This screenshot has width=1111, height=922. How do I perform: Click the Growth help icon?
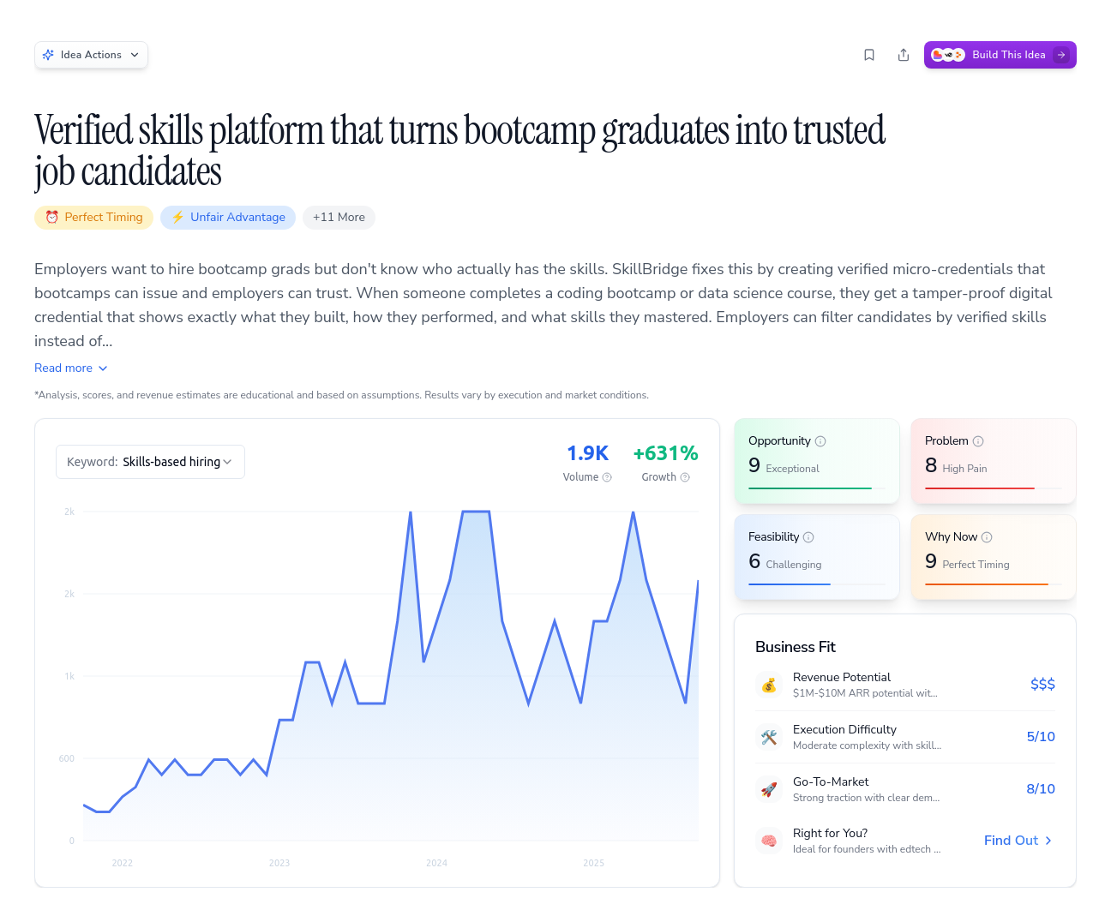685,477
